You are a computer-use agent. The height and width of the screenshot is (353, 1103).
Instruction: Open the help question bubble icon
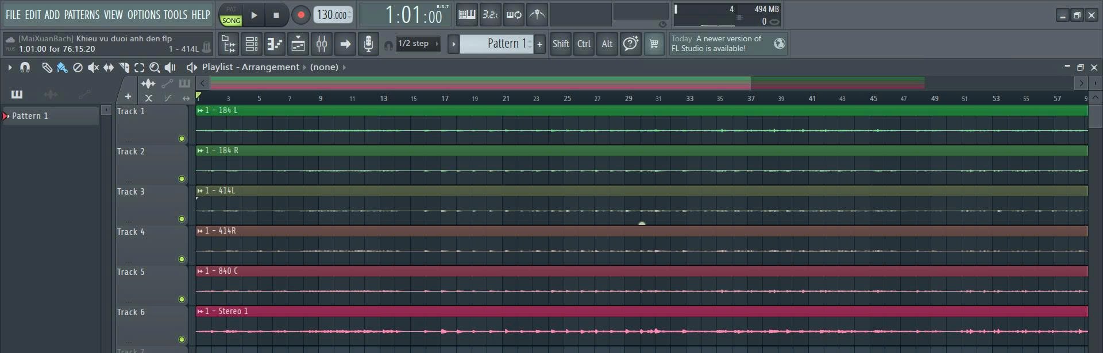pos(631,44)
